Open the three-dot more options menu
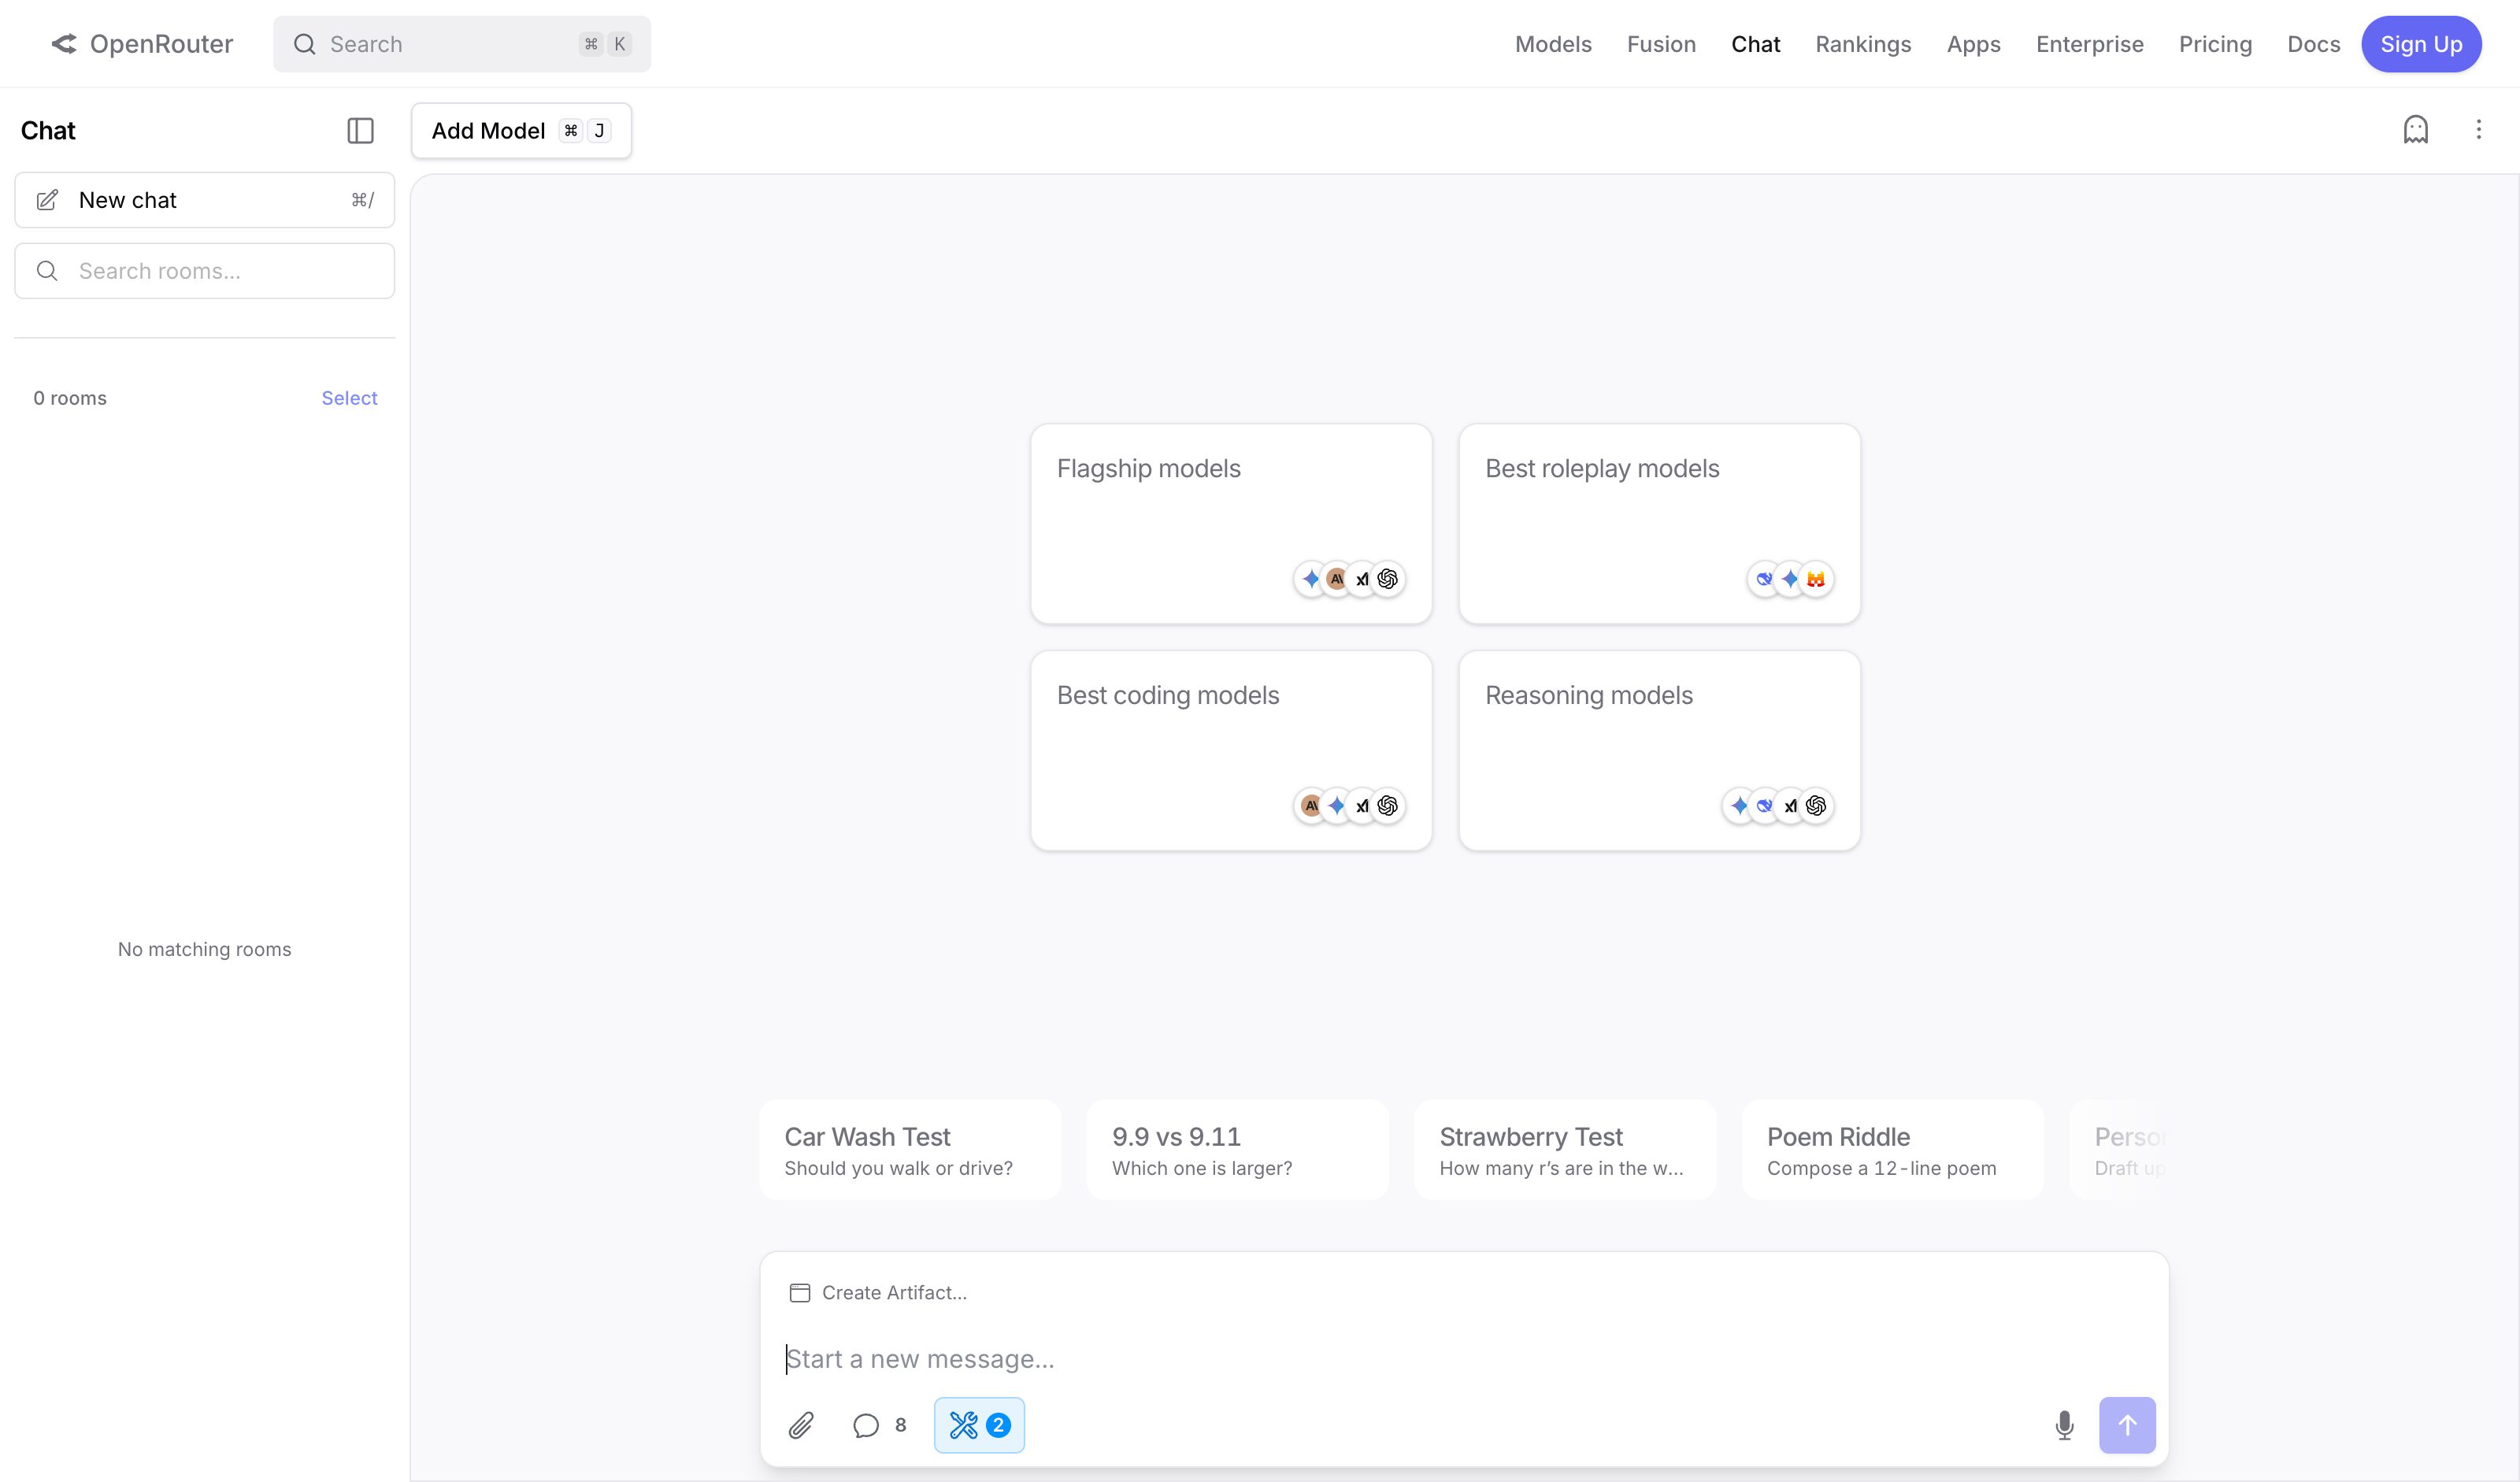The image size is (2520, 1482). 2479,130
